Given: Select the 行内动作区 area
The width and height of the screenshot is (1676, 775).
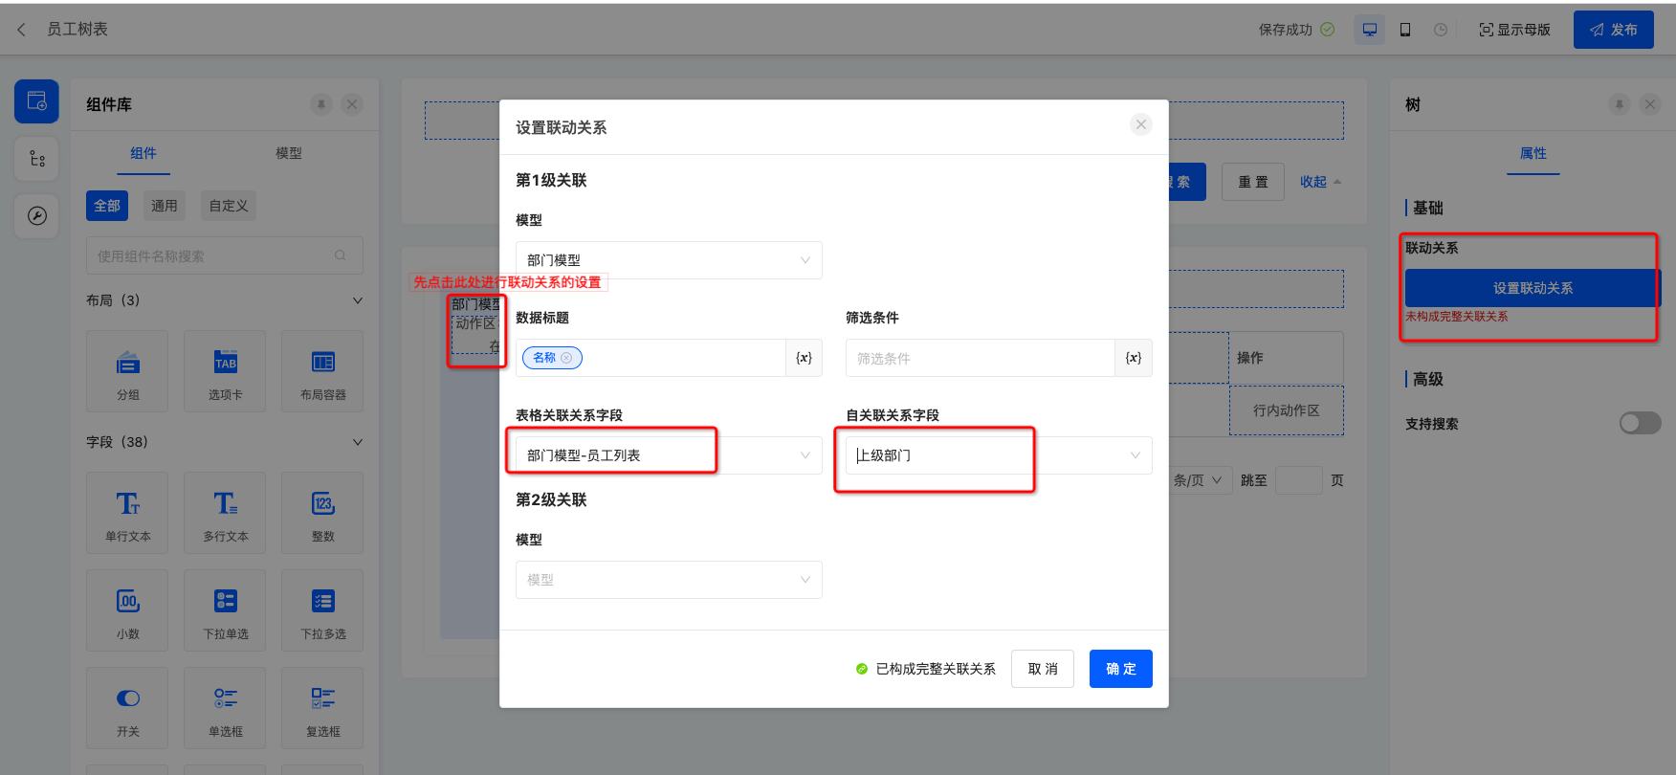Looking at the screenshot, I should (1286, 410).
